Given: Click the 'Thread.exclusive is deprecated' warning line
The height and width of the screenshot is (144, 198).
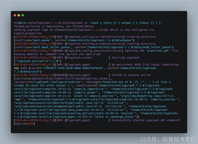Looking at the screenshot, I should 54,26.
